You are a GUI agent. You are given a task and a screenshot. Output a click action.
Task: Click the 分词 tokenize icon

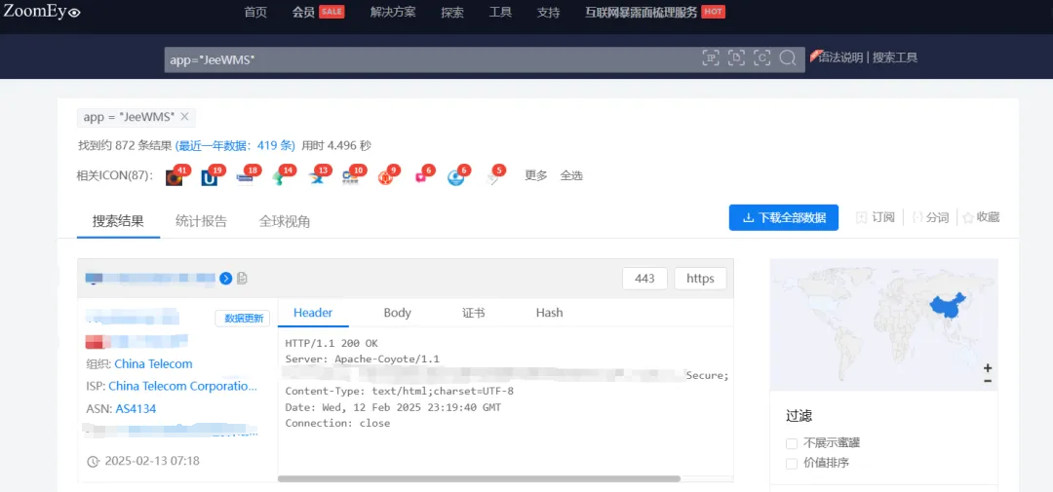pyautogui.click(x=917, y=217)
